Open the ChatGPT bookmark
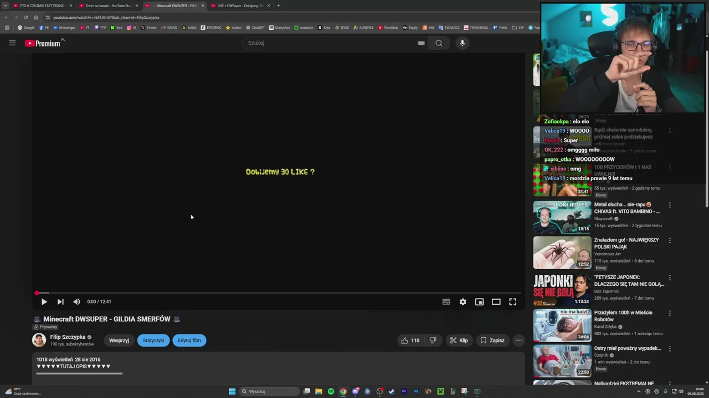The width and height of the screenshot is (709, 398). [255, 28]
